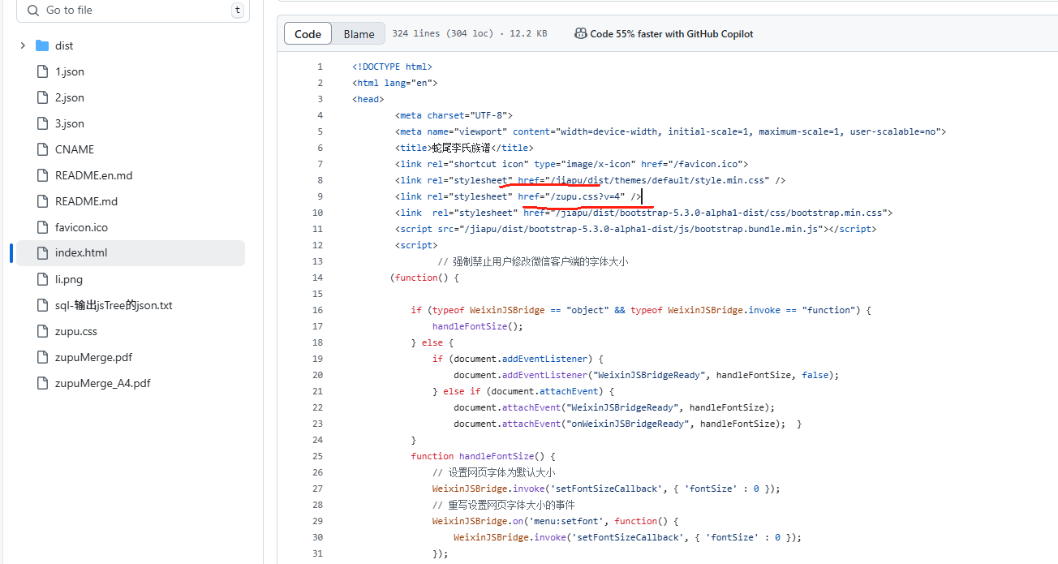
Task: Click the file icon beside zupuMerge_A4.pdf
Action: (42, 383)
